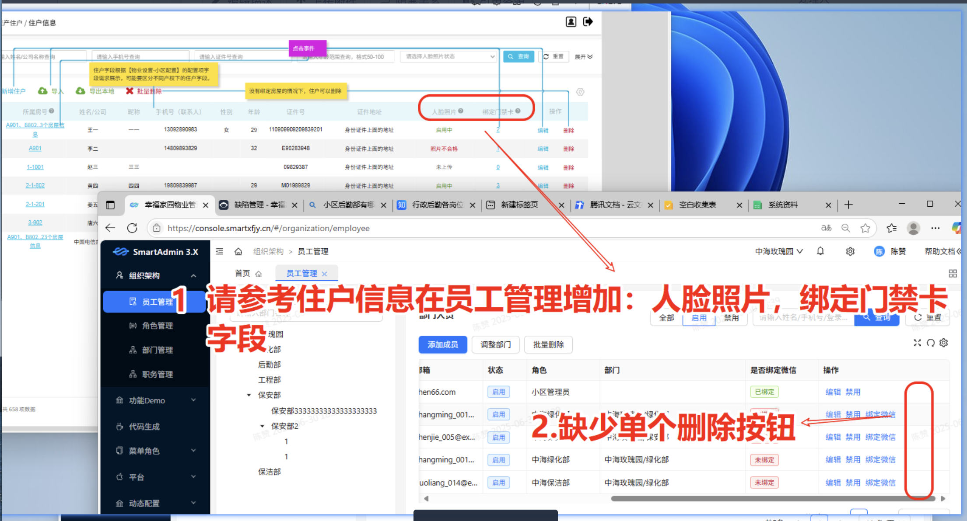Viewport: 967px width, 521px height.
Task: Open column settings gear above the member table
Action: click(x=943, y=343)
